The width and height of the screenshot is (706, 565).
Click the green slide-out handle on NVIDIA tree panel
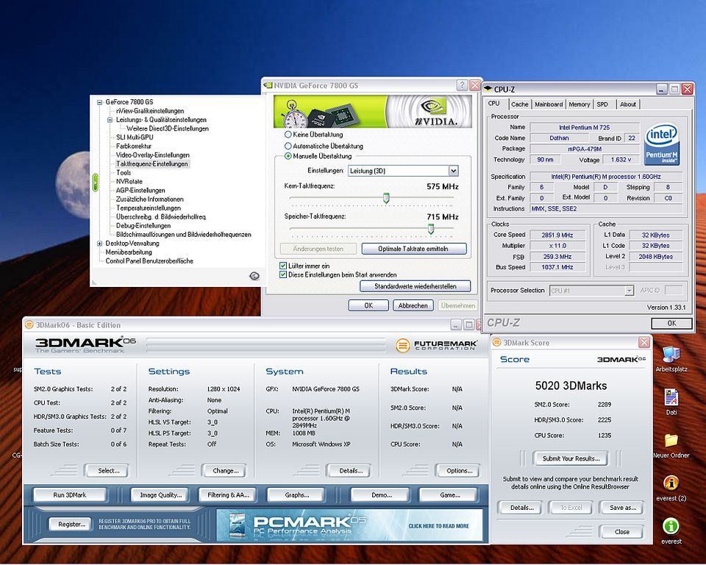(95, 182)
